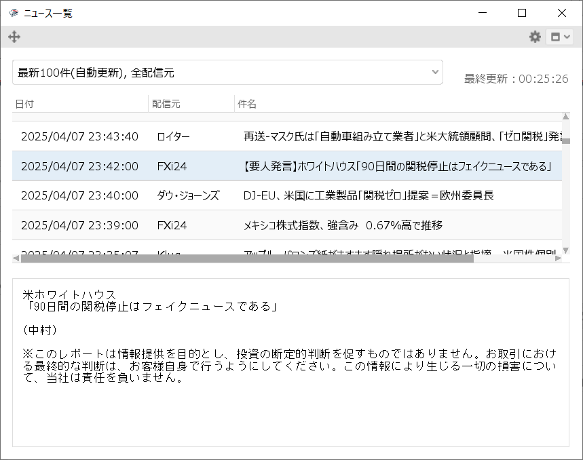This screenshot has width=583, height=460.
Task: Click the 最終更新 timestamp label
Action: point(516,79)
